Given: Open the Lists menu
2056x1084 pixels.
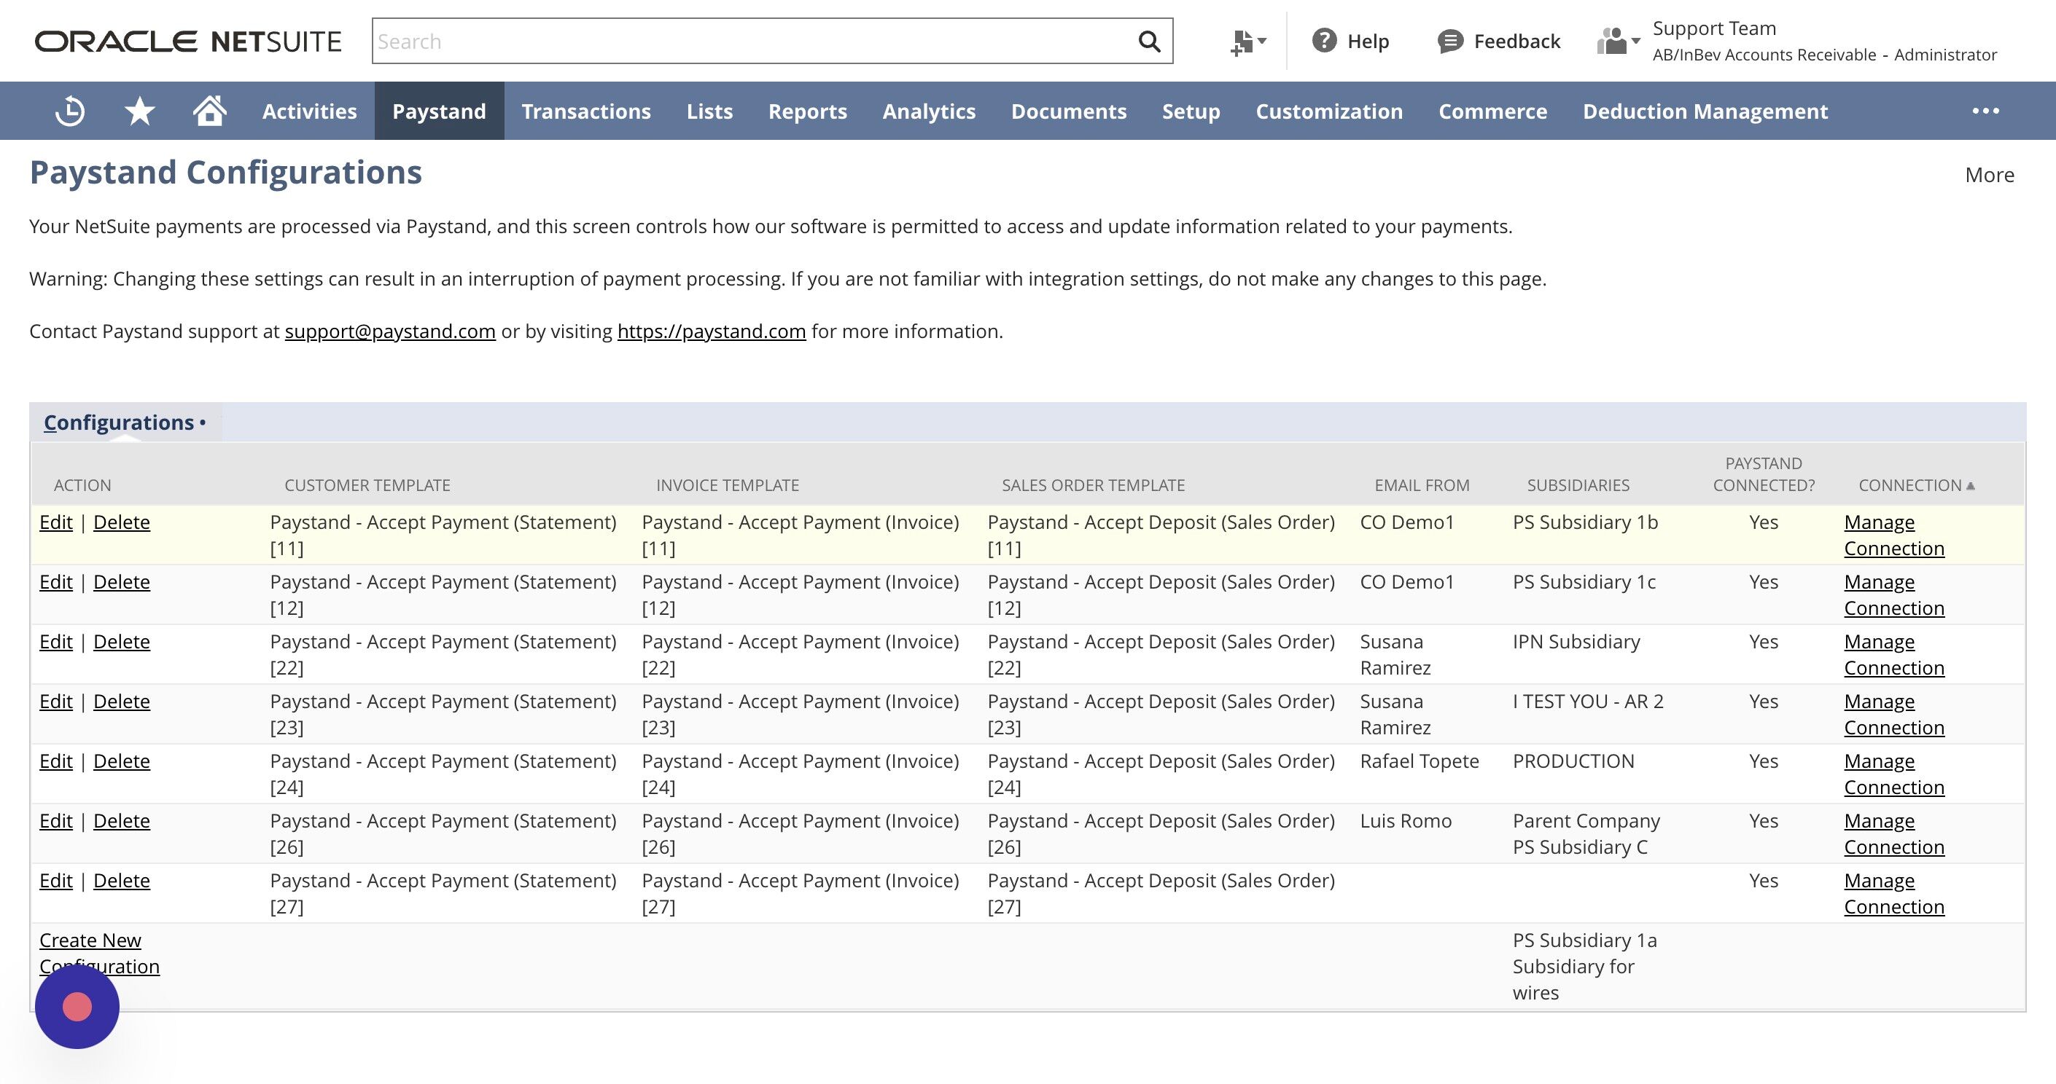Looking at the screenshot, I should pos(709,111).
